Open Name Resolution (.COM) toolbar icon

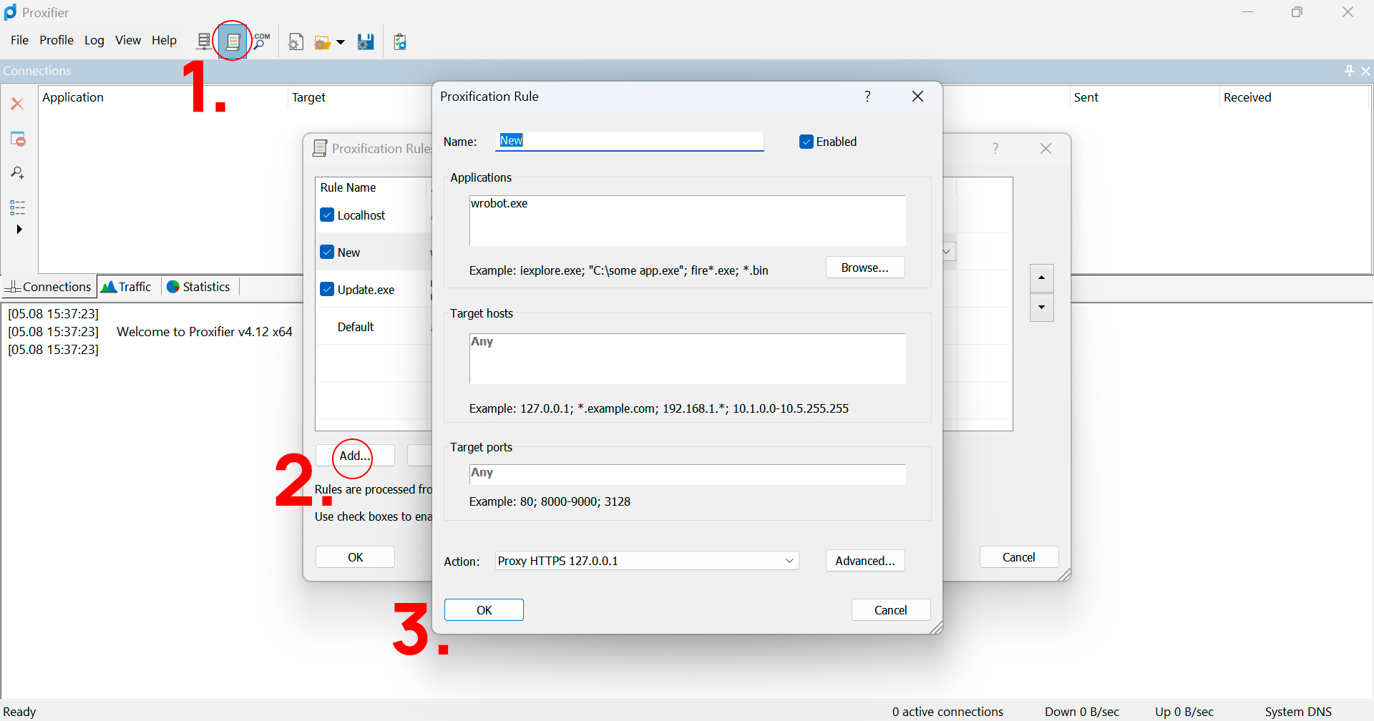(261, 41)
